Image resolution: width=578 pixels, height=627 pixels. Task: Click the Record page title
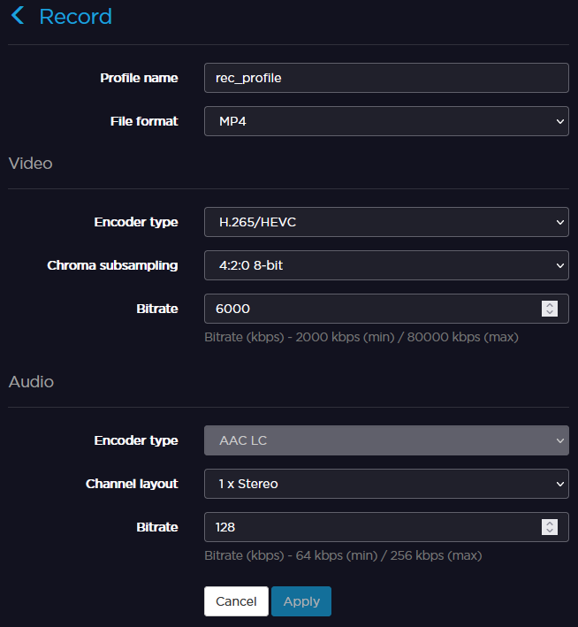[76, 16]
